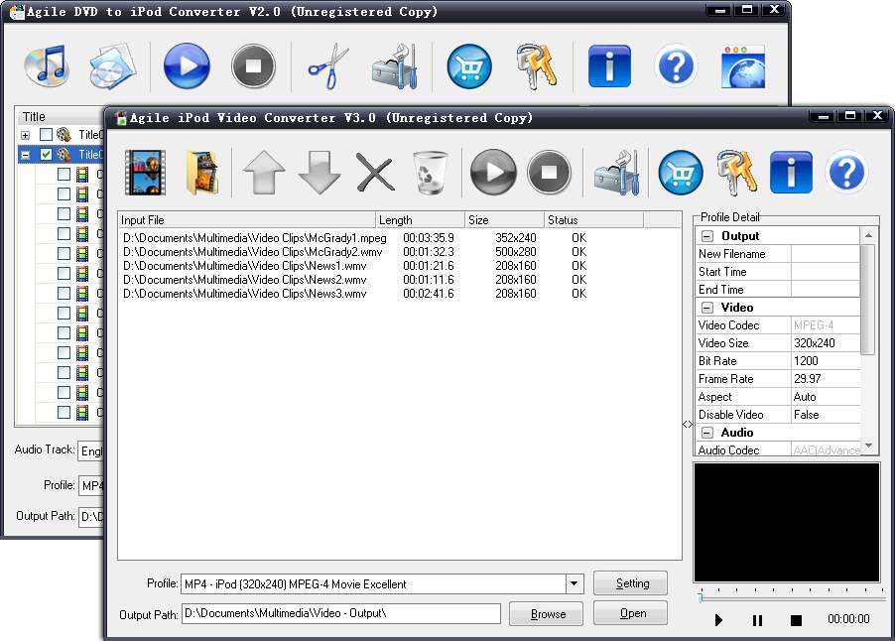Screen dimensions: 895x641
Task: Check the last chapter checkbox in DVD tree
Action: pyautogui.click(x=64, y=412)
